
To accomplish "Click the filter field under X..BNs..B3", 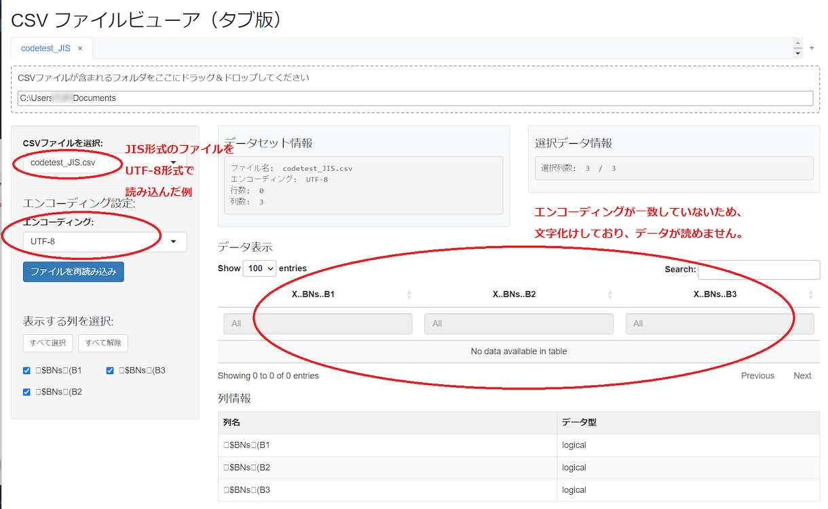I will (719, 324).
